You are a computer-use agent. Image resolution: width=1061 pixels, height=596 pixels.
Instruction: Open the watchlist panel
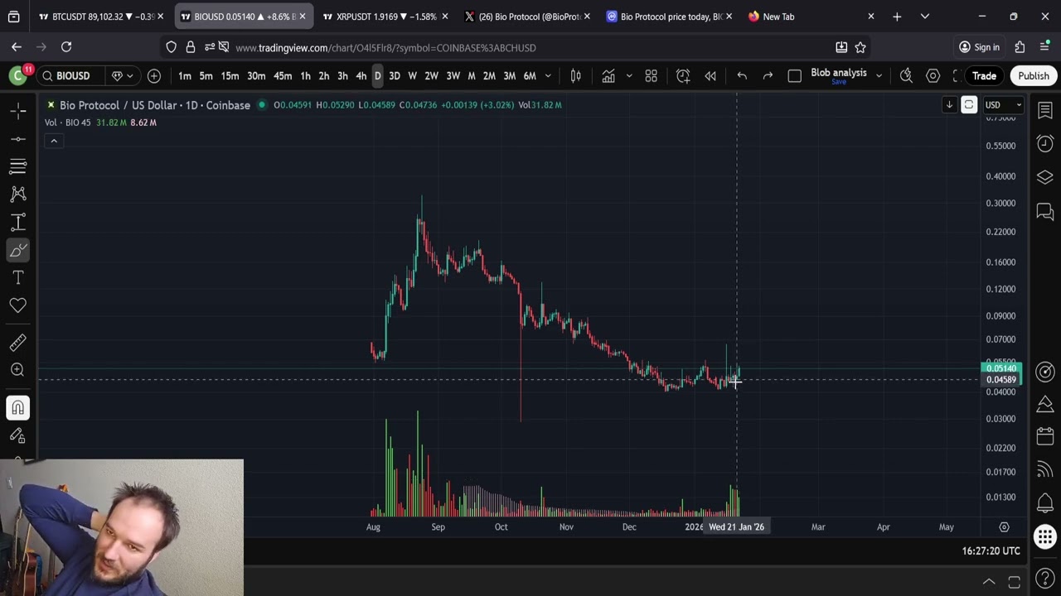(1044, 110)
